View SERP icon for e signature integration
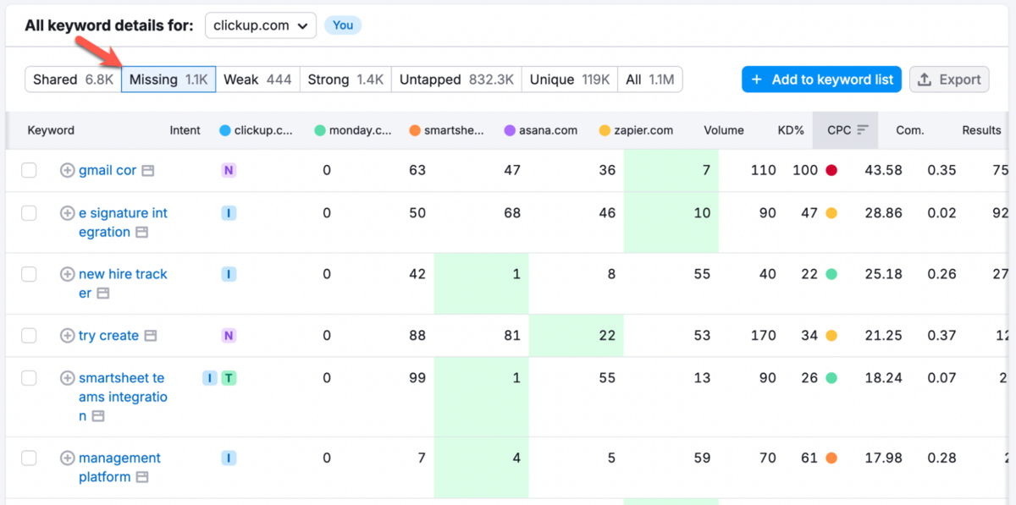The width and height of the screenshot is (1016, 505). click(x=141, y=233)
